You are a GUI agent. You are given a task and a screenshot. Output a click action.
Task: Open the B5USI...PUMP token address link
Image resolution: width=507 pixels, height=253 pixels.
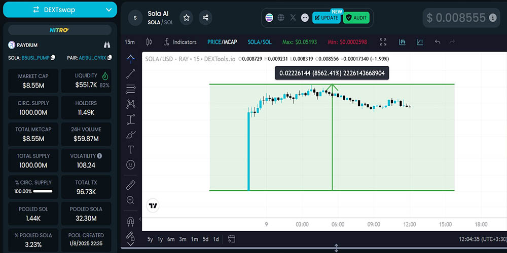(35, 58)
